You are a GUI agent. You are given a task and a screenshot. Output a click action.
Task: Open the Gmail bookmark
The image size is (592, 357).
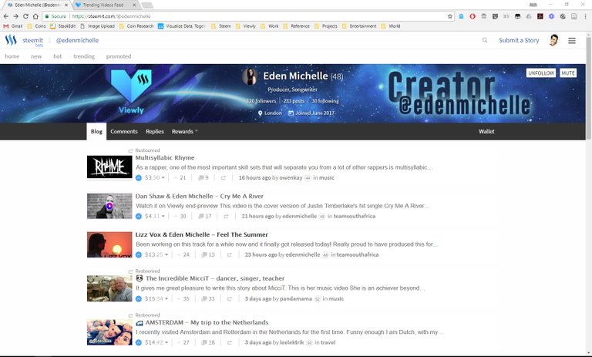click(13, 26)
